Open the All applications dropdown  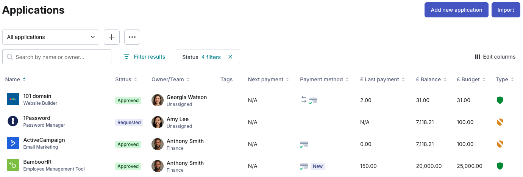click(x=51, y=37)
